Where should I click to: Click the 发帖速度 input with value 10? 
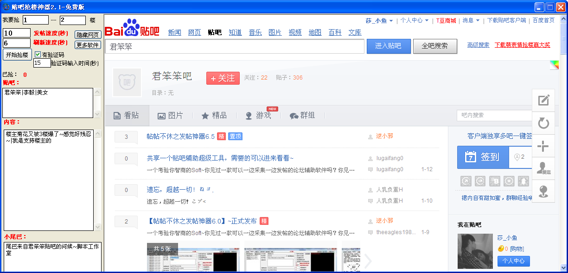(17, 33)
